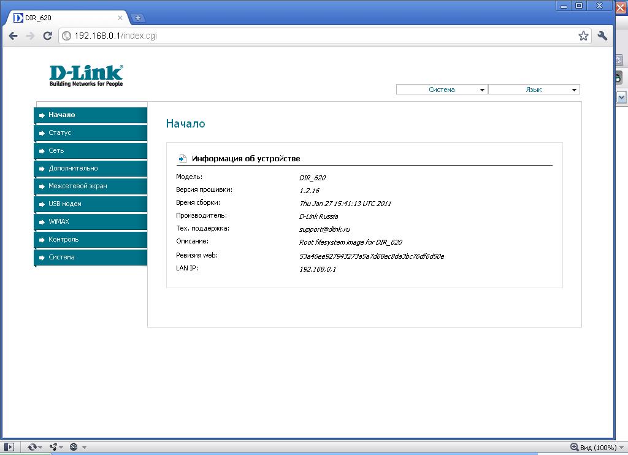Click the Ревизия web label
The width and height of the screenshot is (628, 455).
[197, 256]
